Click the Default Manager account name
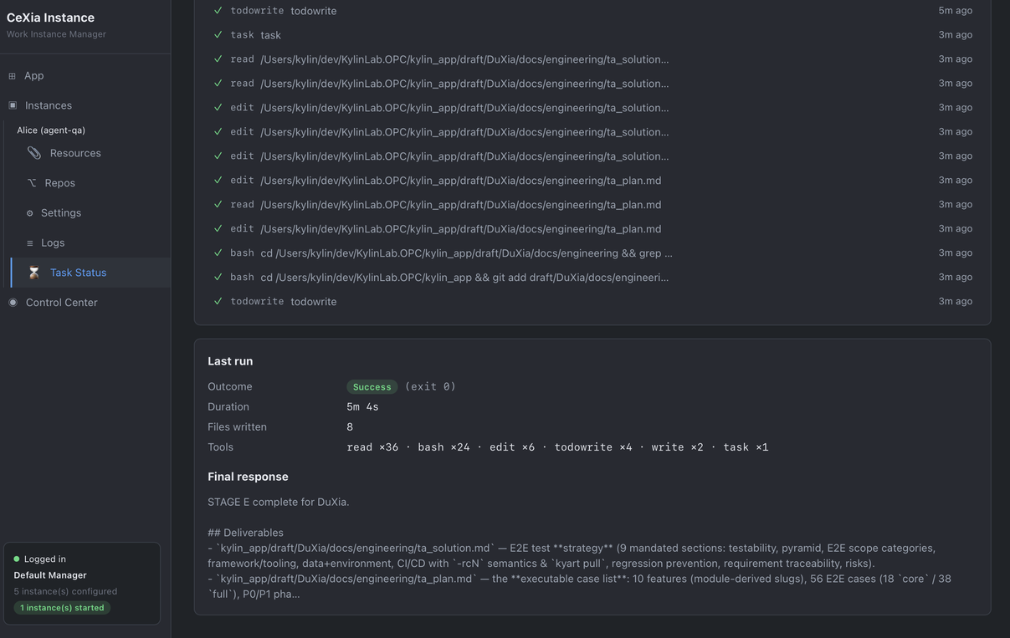This screenshot has width=1010, height=638. [50, 575]
